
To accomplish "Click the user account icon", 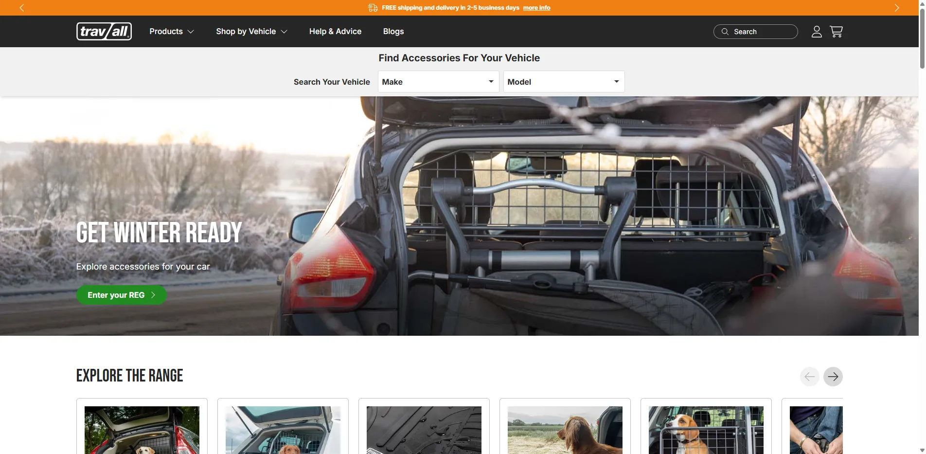I will [x=817, y=32].
